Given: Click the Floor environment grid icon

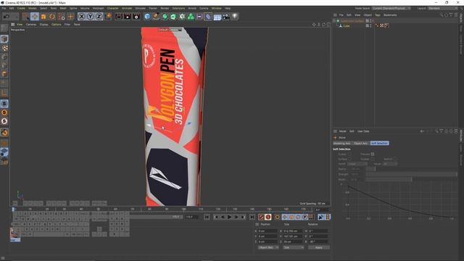Looking at the screenshot, I should pyautogui.click(x=217, y=17).
